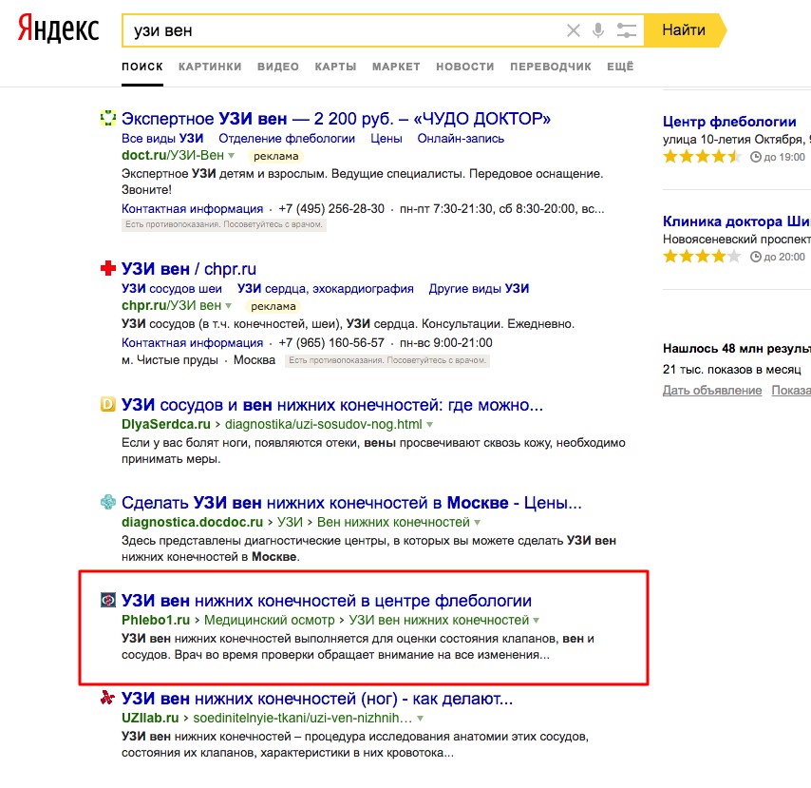
Task: Click clock icon next to до 19:00
Action: [x=756, y=157]
